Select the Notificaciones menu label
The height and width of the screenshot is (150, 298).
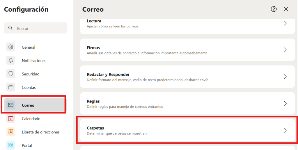point(34,61)
